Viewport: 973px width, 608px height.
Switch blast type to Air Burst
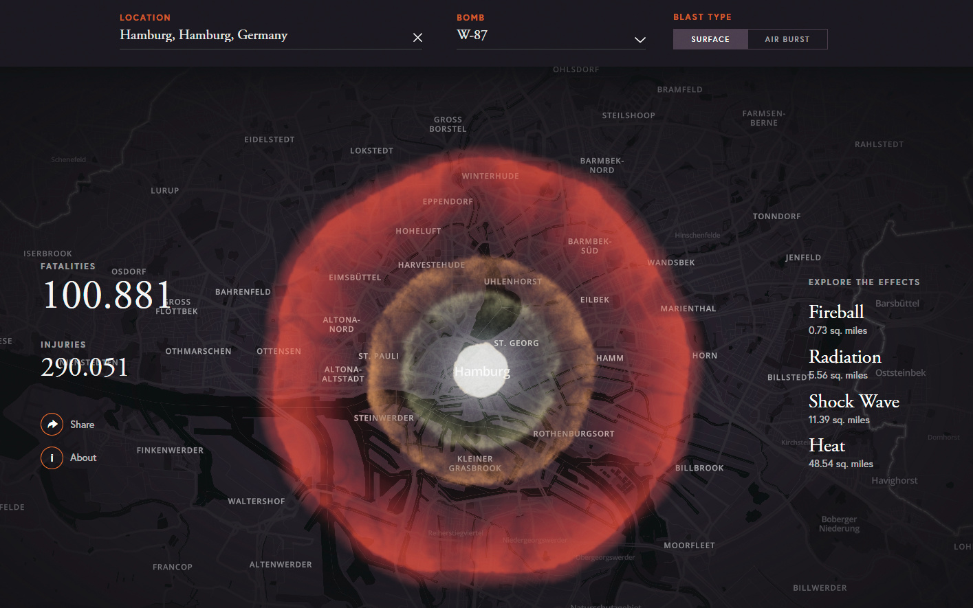[x=787, y=39]
